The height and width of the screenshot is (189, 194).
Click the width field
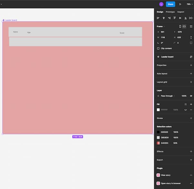(x=164, y=38)
